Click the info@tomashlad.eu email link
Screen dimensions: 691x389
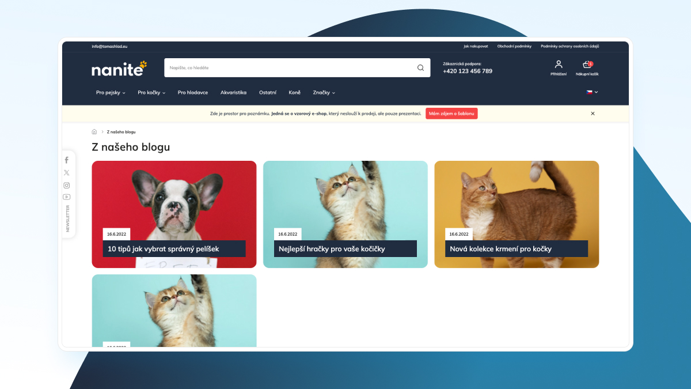tap(109, 46)
